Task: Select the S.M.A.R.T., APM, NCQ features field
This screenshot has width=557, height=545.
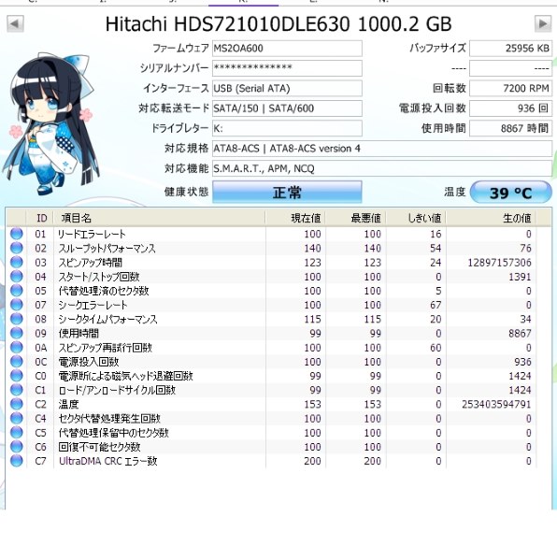Action: click(382, 168)
